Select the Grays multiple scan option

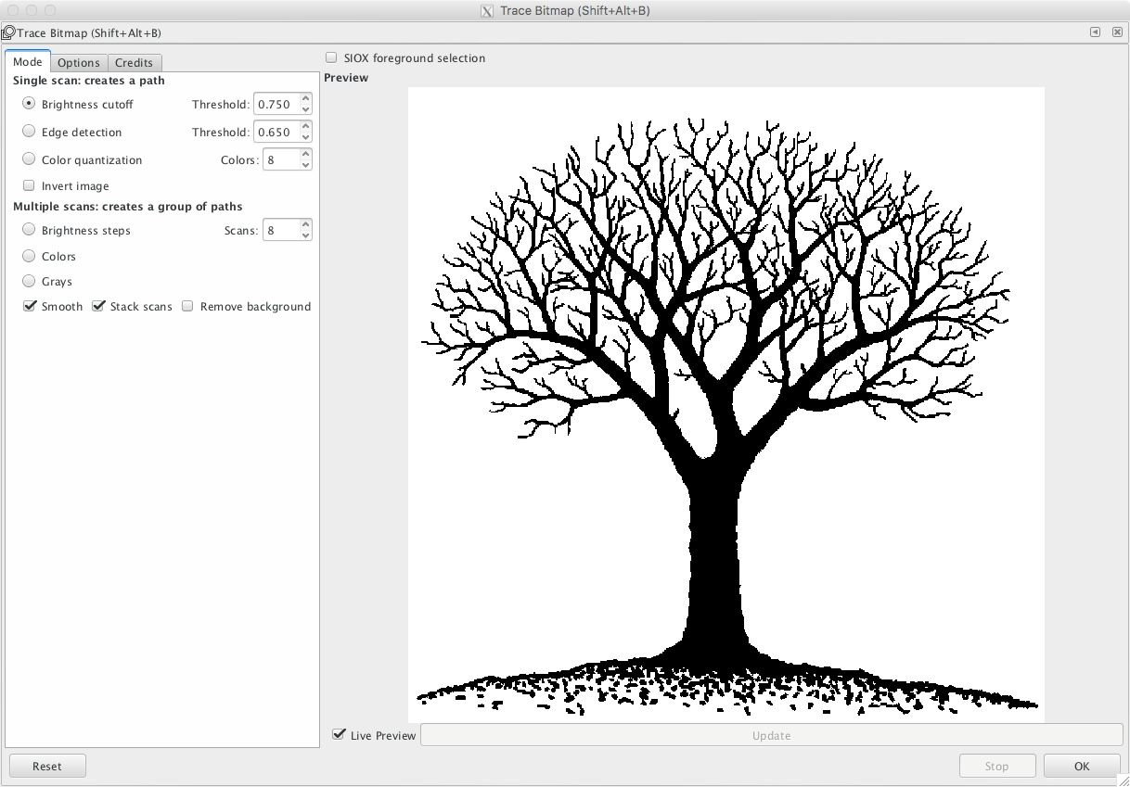tap(29, 282)
